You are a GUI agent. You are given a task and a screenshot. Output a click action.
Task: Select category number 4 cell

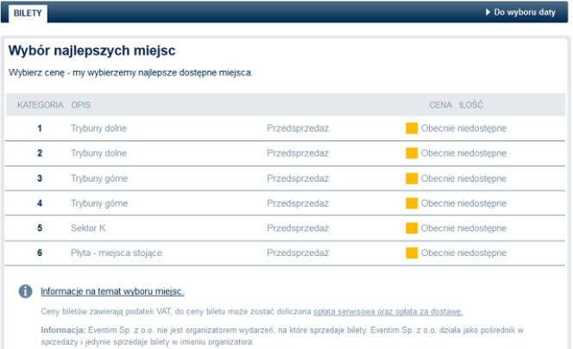(x=40, y=203)
